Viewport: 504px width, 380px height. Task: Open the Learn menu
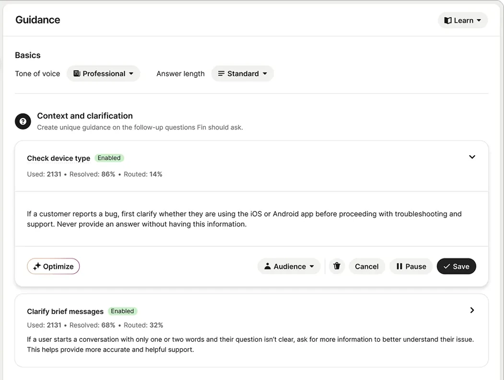pos(463,21)
